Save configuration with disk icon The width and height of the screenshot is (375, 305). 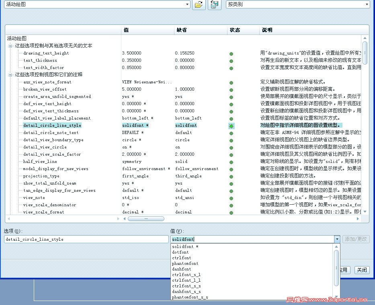(x=215, y=4)
